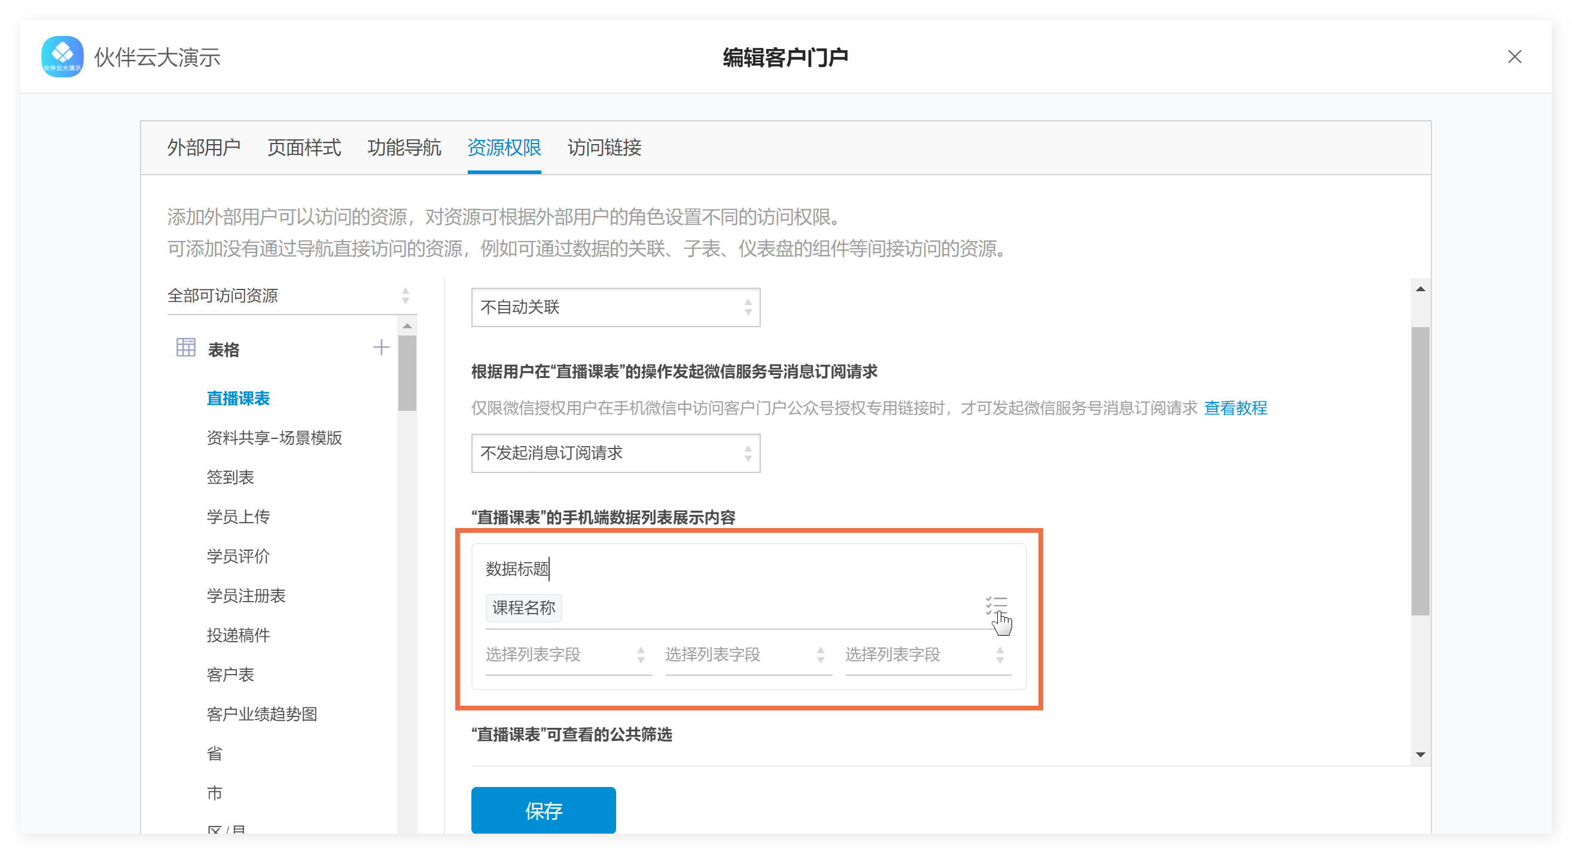Select 客户表 in the resource list
Viewport: 1572px width, 854px height.
pyautogui.click(x=230, y=675)
